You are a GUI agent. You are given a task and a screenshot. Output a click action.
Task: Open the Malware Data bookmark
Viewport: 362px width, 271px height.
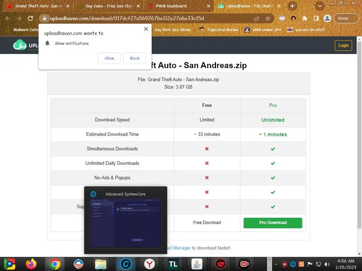coord(23,30)
